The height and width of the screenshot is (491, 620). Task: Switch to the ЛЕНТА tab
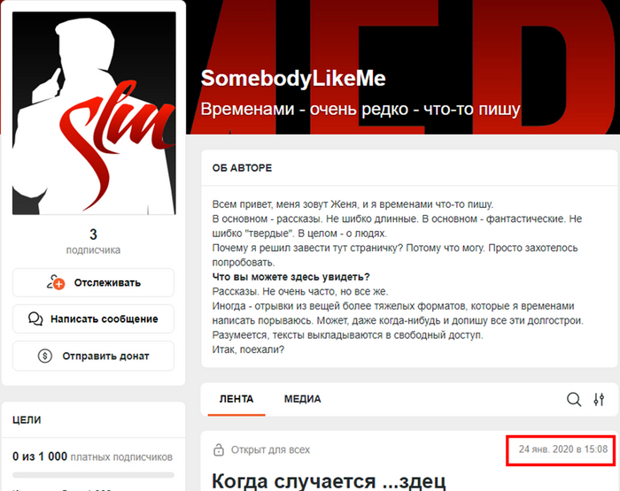pos(236,399)
